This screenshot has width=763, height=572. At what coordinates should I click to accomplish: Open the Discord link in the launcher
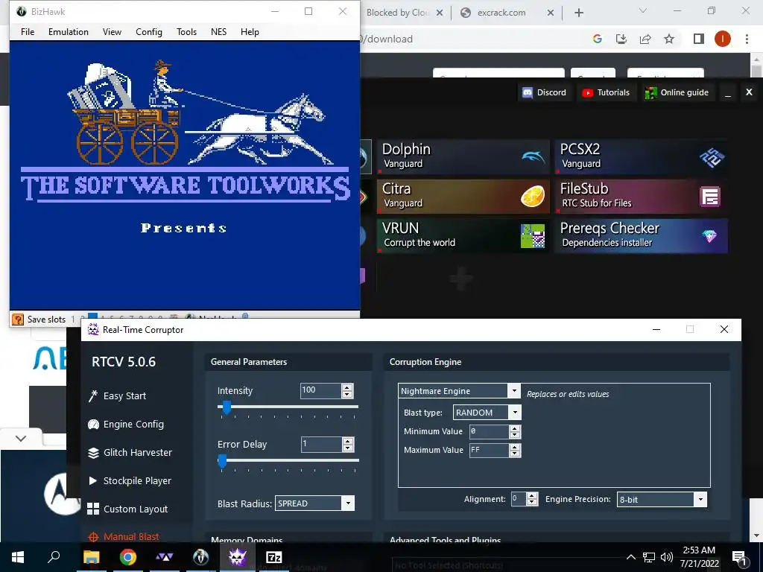pyautogui.click(x=545, y=92)
